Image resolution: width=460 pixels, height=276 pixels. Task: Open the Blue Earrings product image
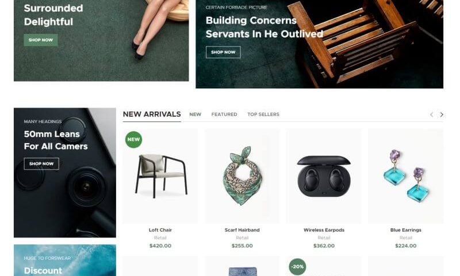click(406, 177)
